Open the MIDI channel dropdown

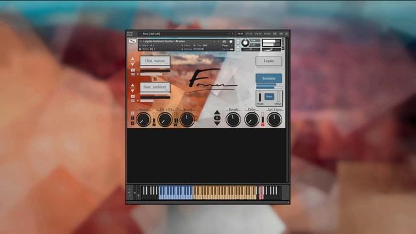pos(159,49)
